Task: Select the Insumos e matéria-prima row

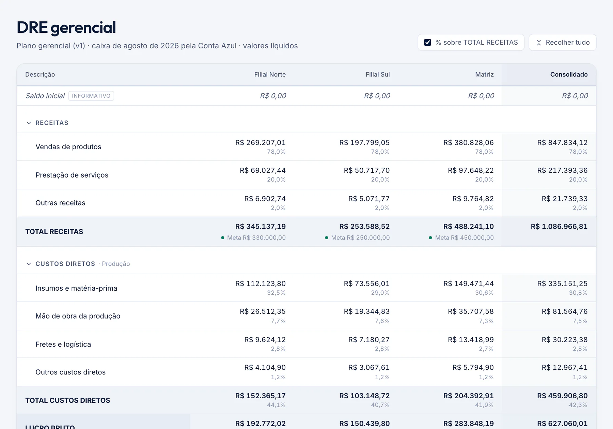Action: 306,288
